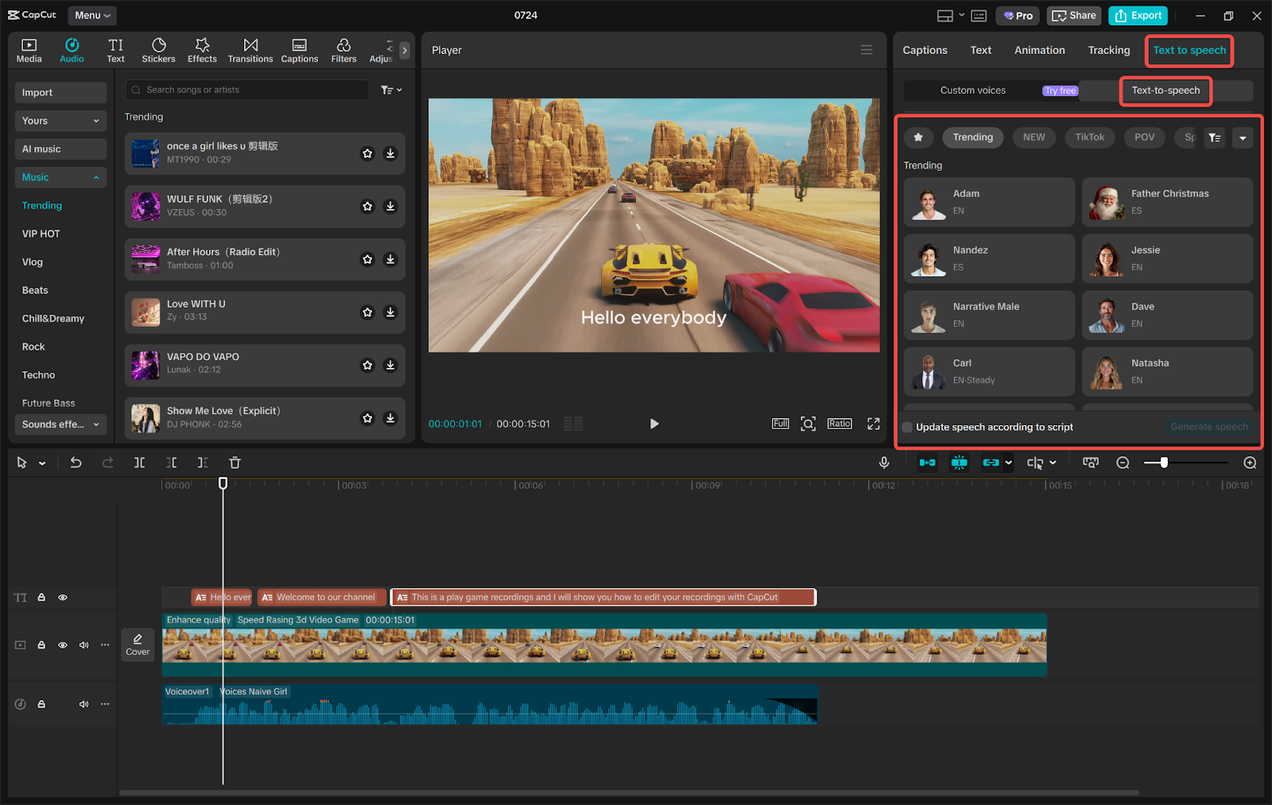
Task: Click the undo arrow in timeline toolbar
Action: click(x=76, y=462)
